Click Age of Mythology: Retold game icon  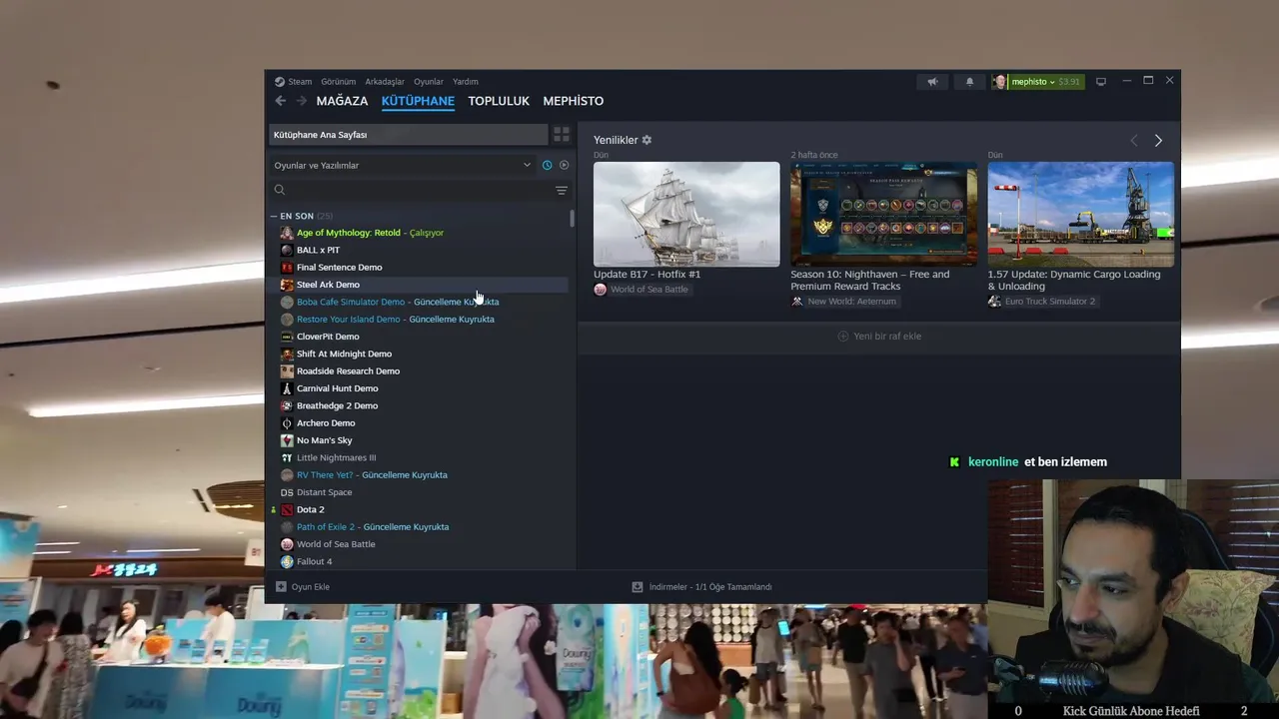click(287, 233)
